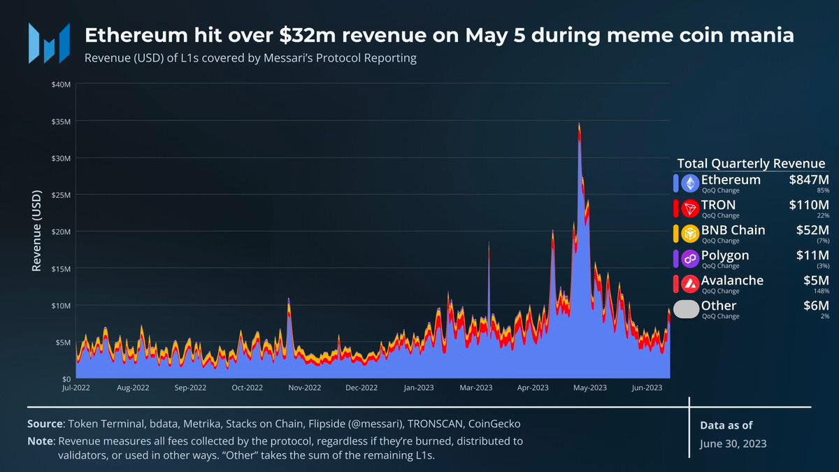Click the Jun-2023 x-axis label

647,387
